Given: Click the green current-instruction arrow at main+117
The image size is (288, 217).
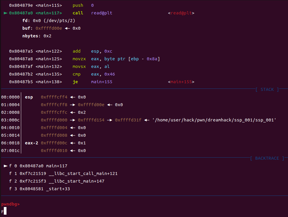Looking at the screenshot, I should click(x=6, y=13).
